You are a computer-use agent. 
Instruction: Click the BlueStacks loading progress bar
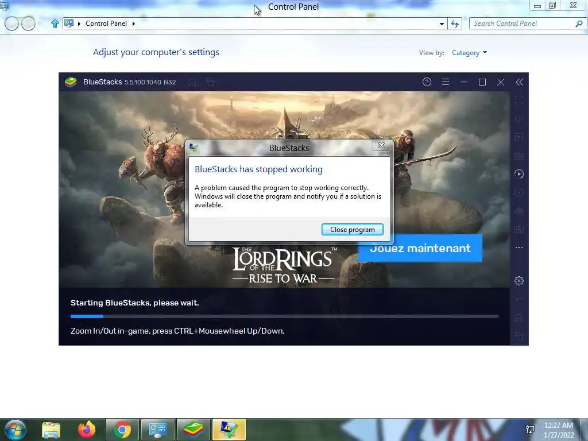pyautogui.click(x=285, y=316)
